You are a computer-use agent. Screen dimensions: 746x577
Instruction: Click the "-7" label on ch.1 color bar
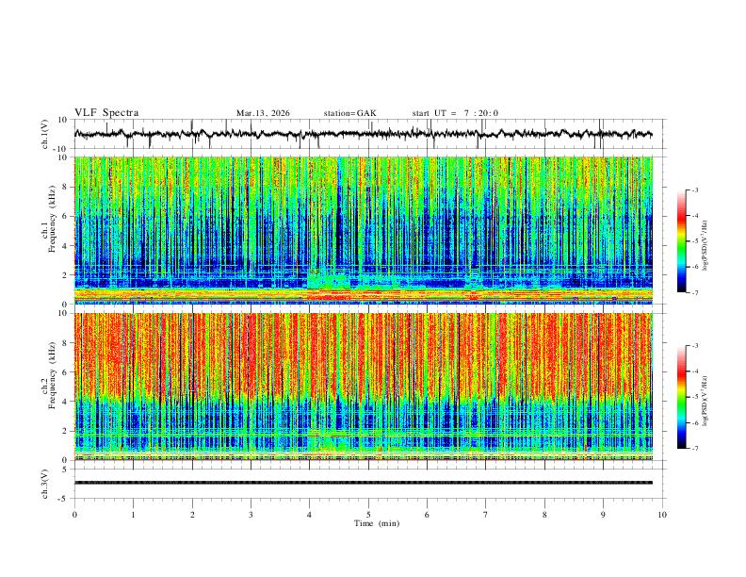point(695,292)
